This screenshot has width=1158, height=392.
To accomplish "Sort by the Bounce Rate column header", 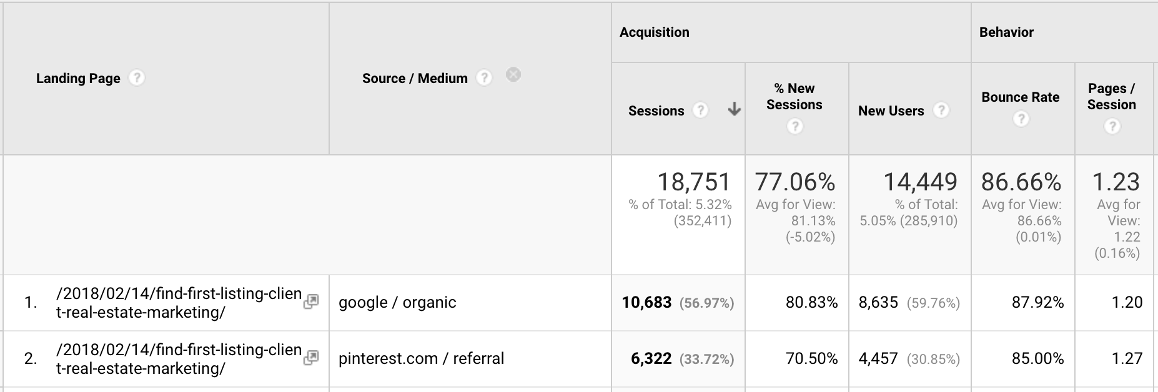I will tap(1021, 97).
